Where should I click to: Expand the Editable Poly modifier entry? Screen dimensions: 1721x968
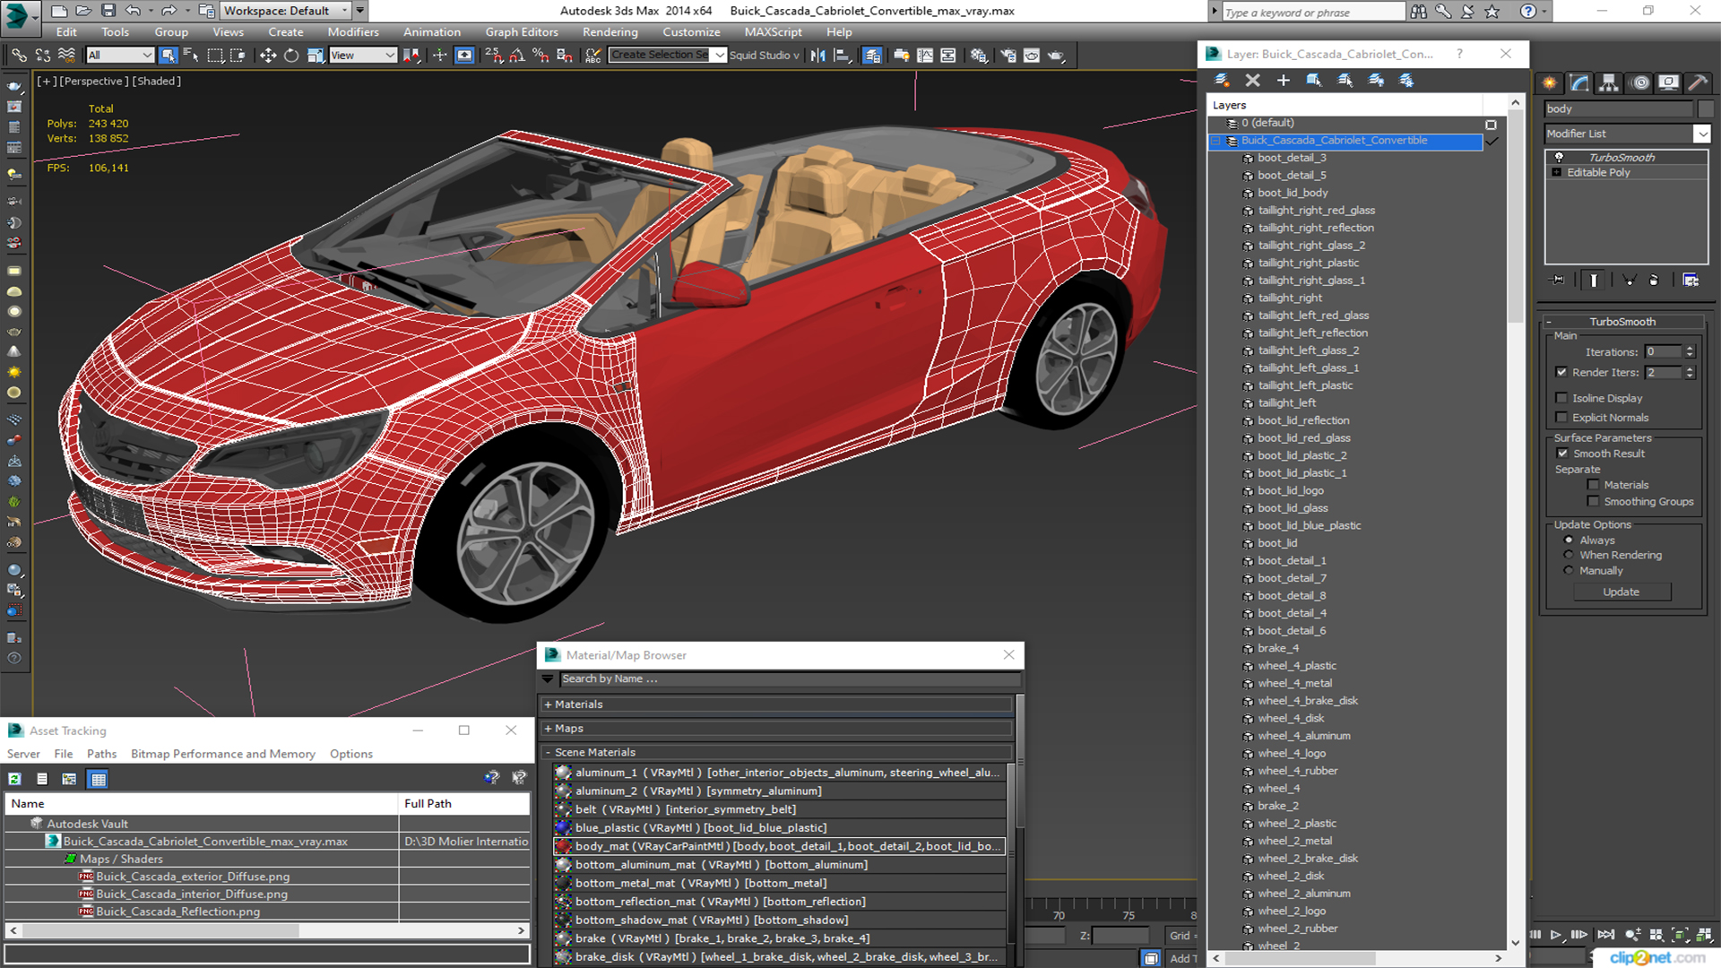pos(1557,172)
